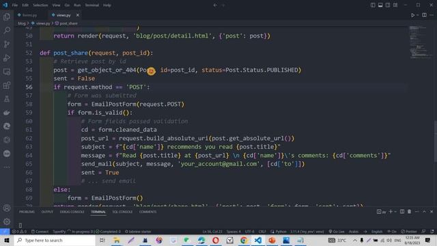
Task: Kill terminal with the trash icon
Action: tap(409, 212)
